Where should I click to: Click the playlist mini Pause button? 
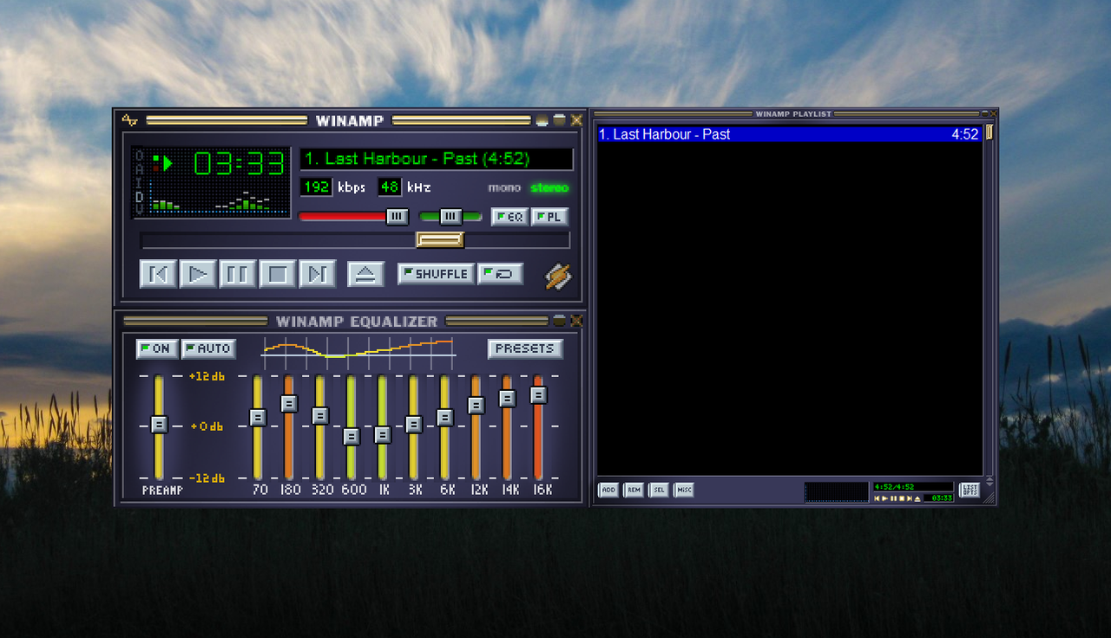(893, 498)
